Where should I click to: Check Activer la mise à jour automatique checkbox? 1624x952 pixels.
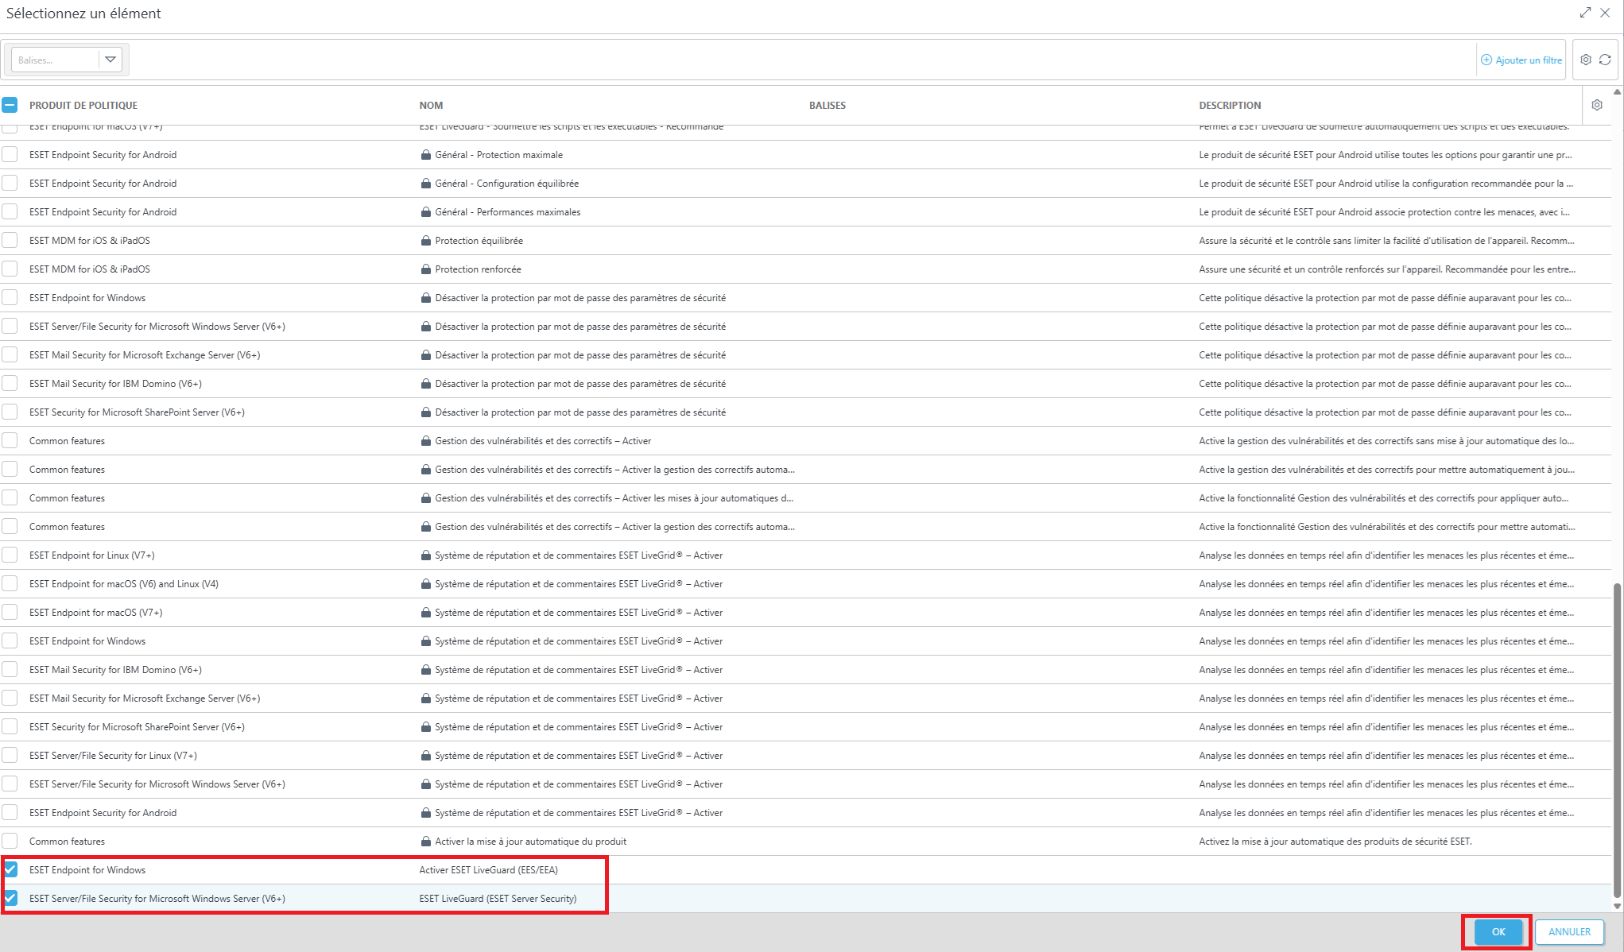[10, 841]
